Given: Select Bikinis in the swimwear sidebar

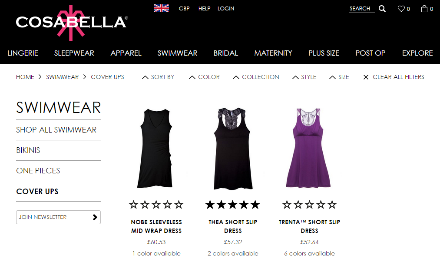Looking at the screenshot, I should point(28,150).
